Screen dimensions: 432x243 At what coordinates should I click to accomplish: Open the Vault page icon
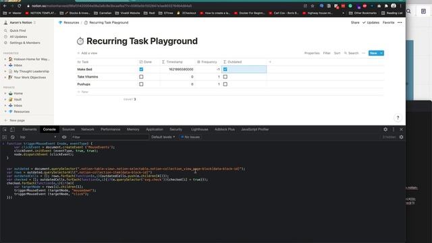tap(11, 99)
